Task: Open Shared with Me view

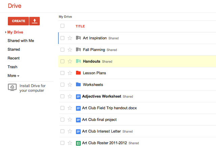Action: pyautogui.click(x=21, y=41)
